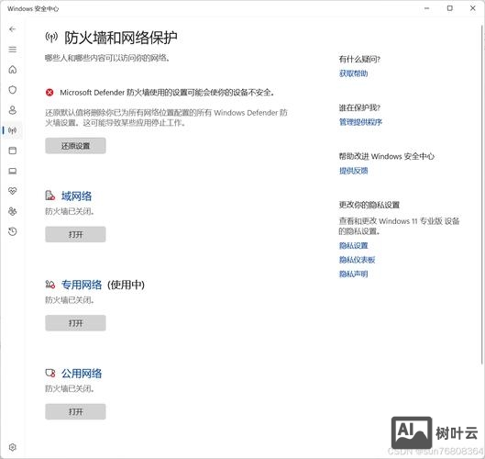Screen dimensions: 485x459
Task: Maximize the Windows Security window
Action: (x=450, y=8)
